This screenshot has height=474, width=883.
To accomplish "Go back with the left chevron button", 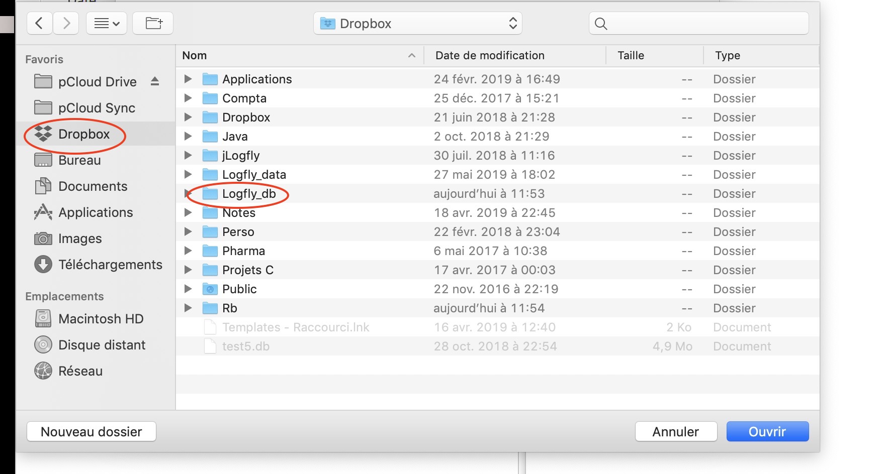I will (40, 23).
